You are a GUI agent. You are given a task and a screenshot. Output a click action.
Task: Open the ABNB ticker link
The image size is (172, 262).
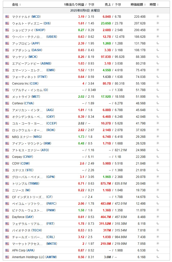click(46, 64)
